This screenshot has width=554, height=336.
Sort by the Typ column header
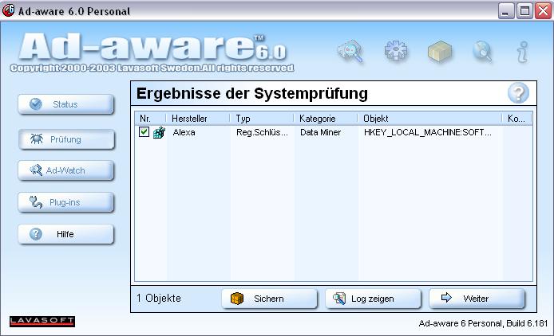coord(262,119)
